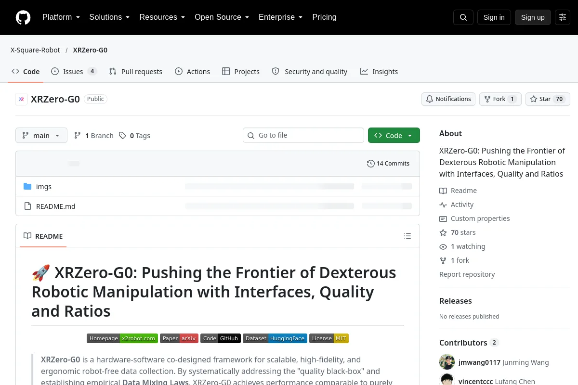Click "No releases published" text
Screen dimensions: 578x385
coord(469,316)
